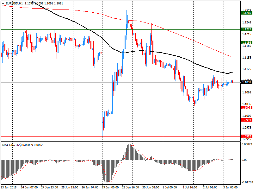
Task: Click the 0.00 level on MACD scale
Action: click(x=244, y=160)
